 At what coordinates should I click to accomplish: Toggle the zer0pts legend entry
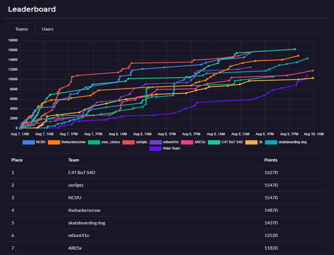(135, 142)
